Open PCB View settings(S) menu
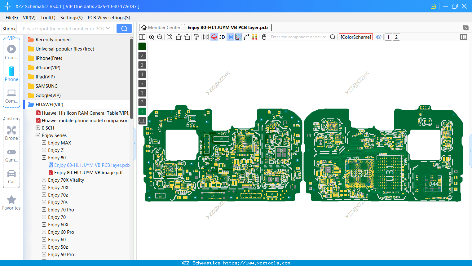The image size is (472, 266). click(109, 18)
